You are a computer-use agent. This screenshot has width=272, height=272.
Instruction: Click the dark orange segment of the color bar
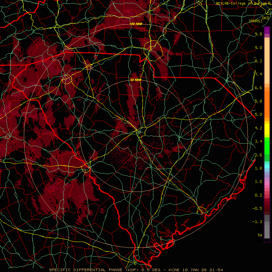click(267, 104)
